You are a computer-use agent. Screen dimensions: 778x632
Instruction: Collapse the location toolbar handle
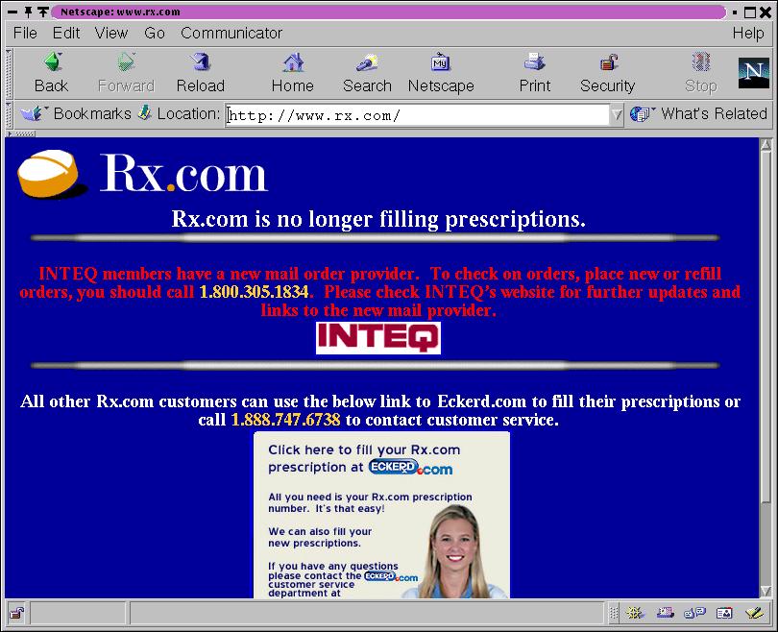[9, 114]
